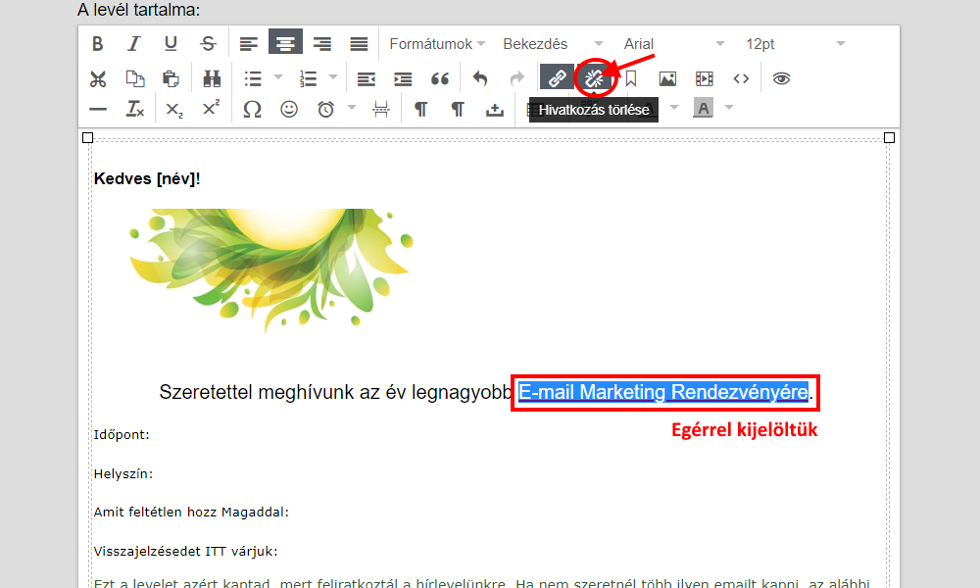Apply blockquote formatting
This screenshot has width=980, height=588.
pos(440,78)
